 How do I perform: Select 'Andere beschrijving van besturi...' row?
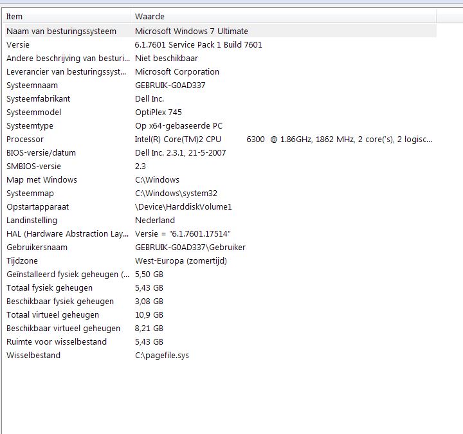point(68,58)
